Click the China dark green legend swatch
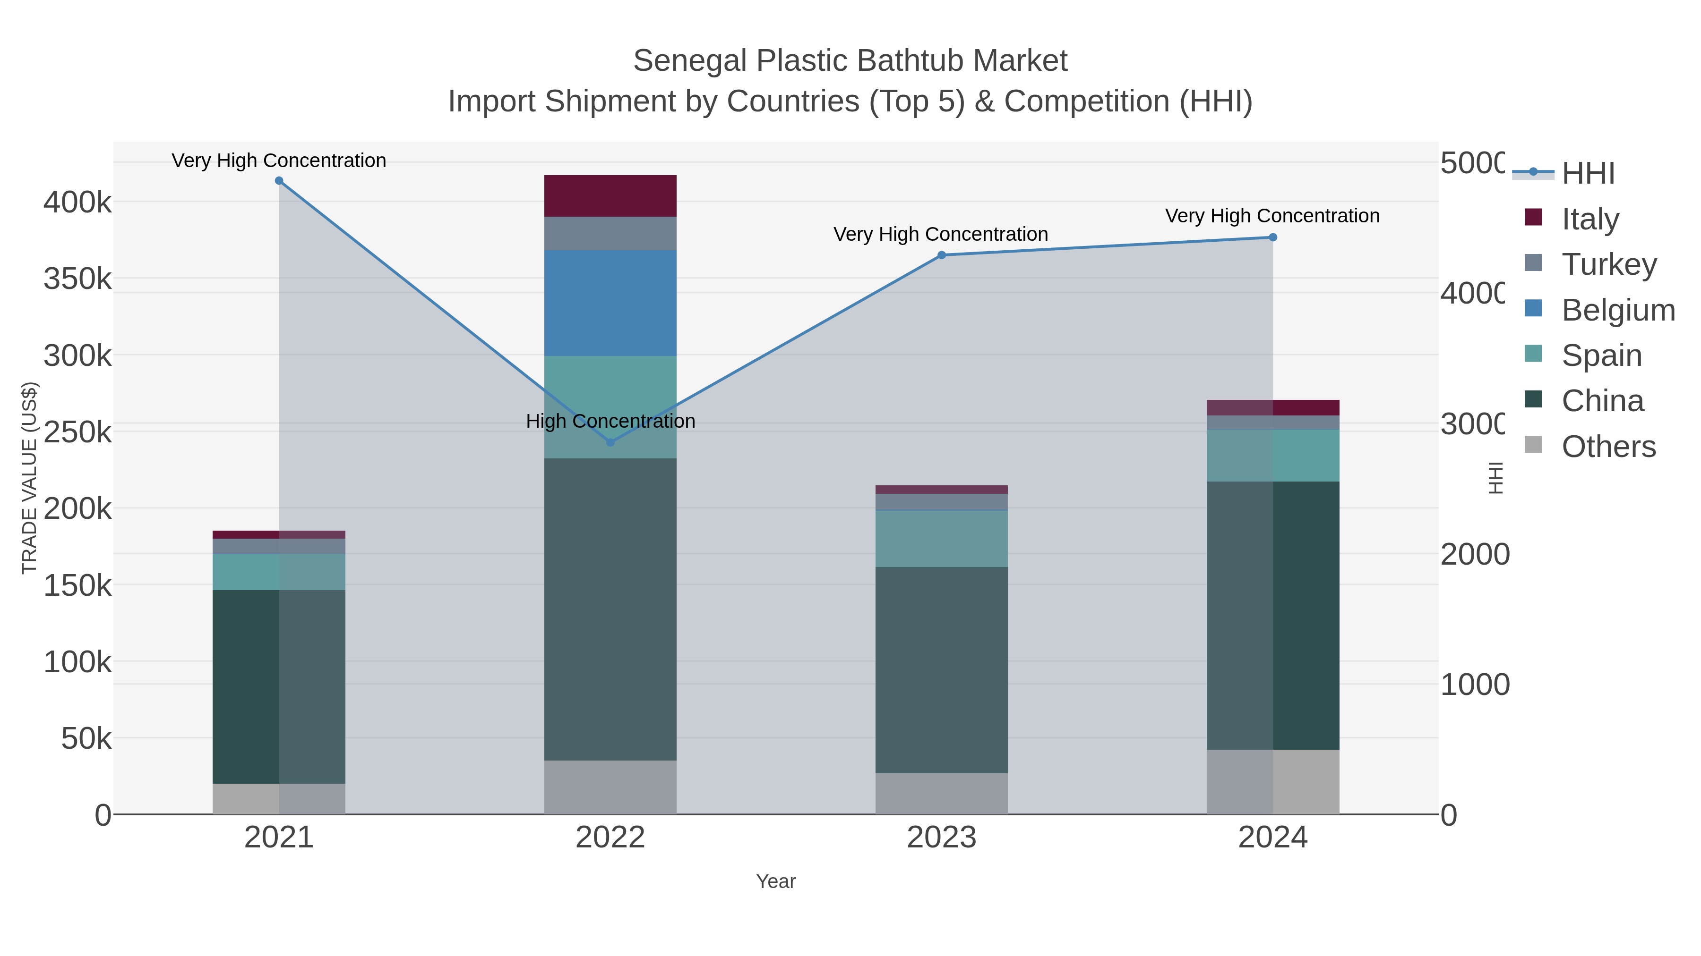1701x956 pixels. 1533,399
